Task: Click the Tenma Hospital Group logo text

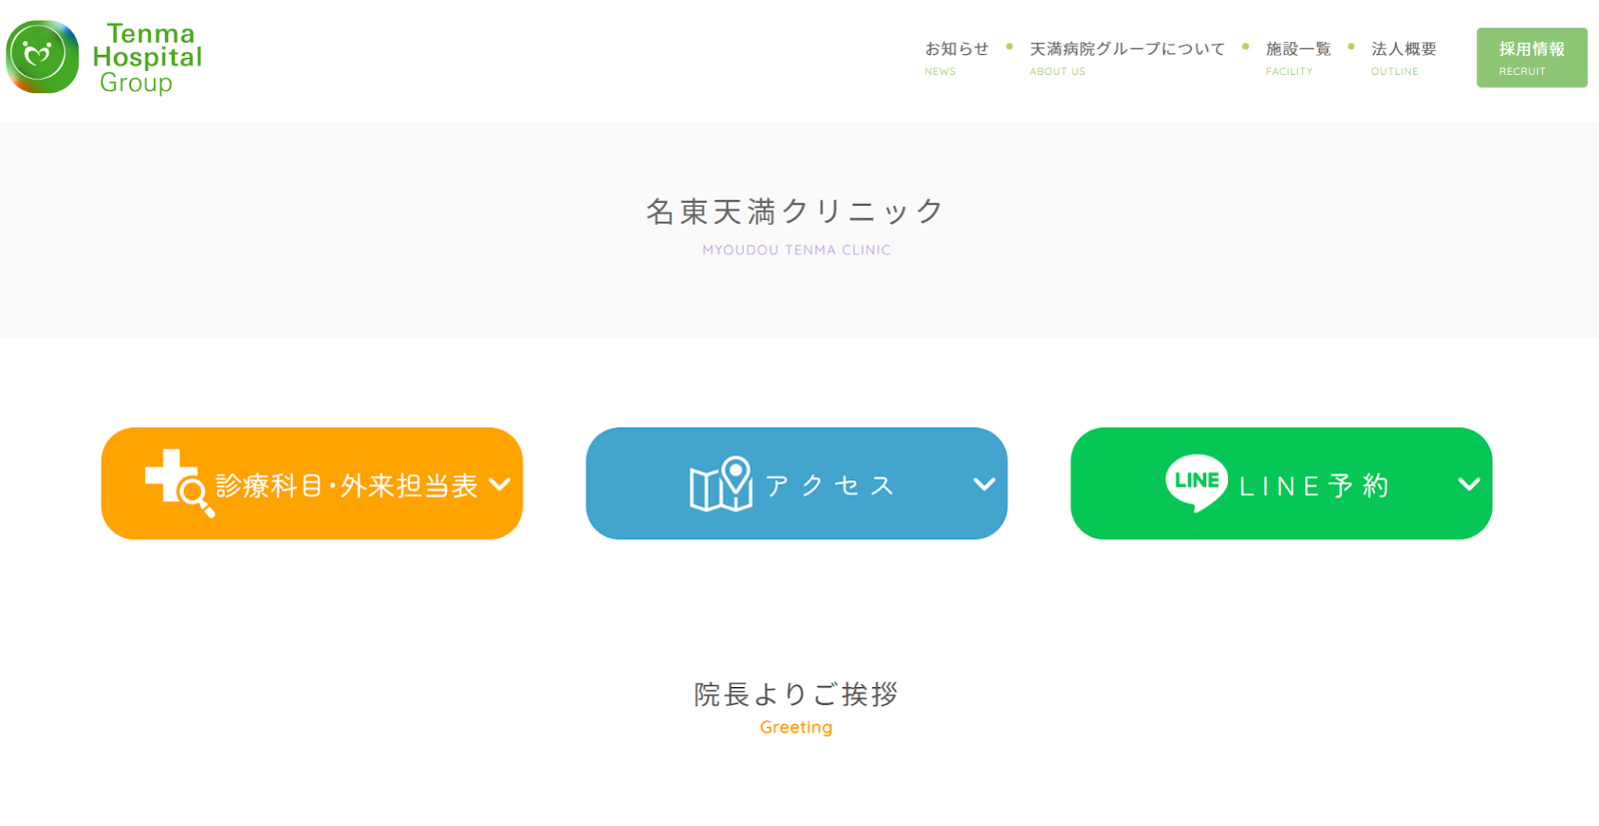Action: point(147,58)
